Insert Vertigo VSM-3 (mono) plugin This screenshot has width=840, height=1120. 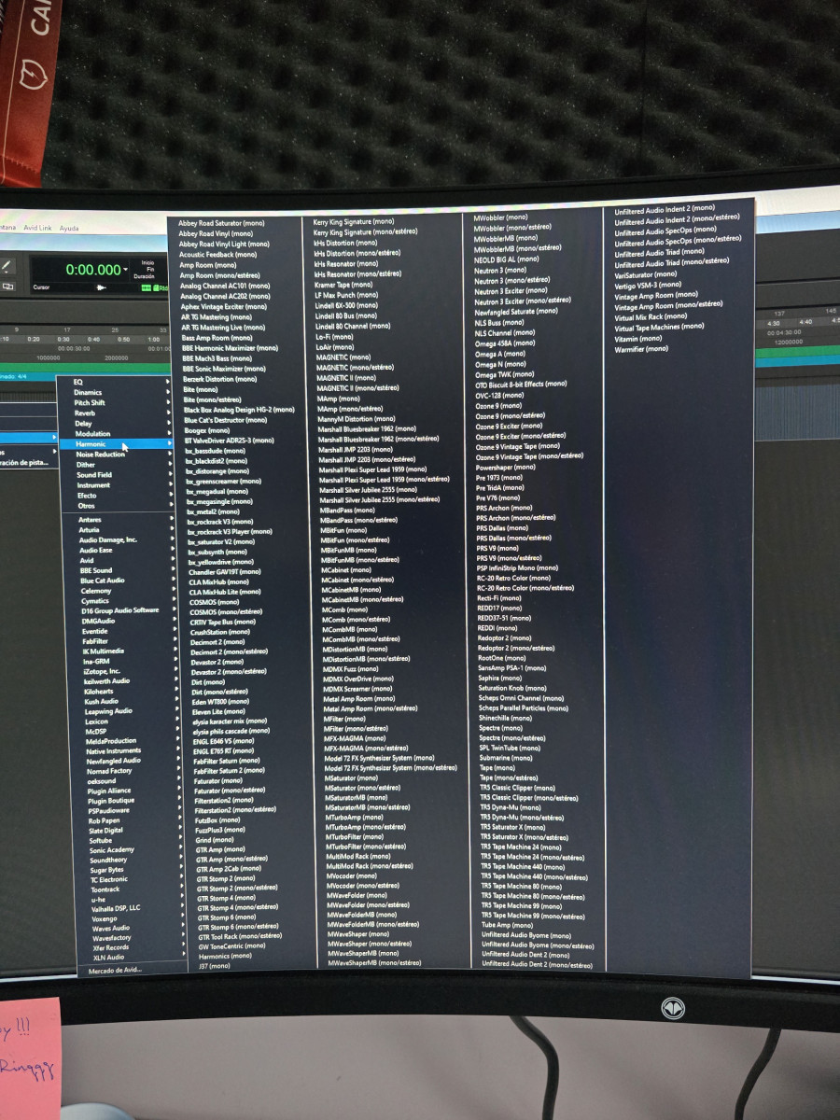[647, 285]
